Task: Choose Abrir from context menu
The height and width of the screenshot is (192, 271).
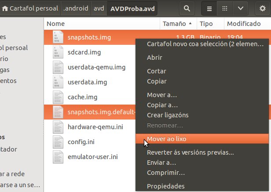Action: [x=202, y=58]
